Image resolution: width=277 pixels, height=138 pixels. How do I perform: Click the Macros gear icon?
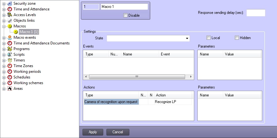tap(10, 26)
